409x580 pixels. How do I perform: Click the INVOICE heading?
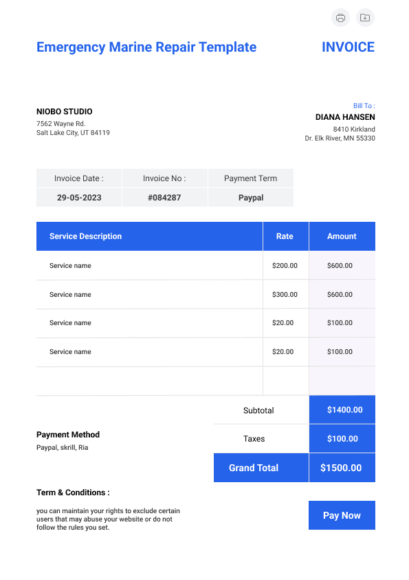click(348, 48)
